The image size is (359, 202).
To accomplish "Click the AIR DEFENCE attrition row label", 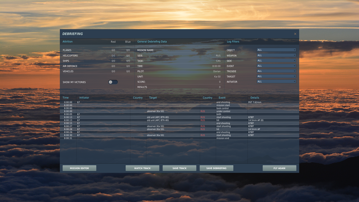I will [70, 66].
